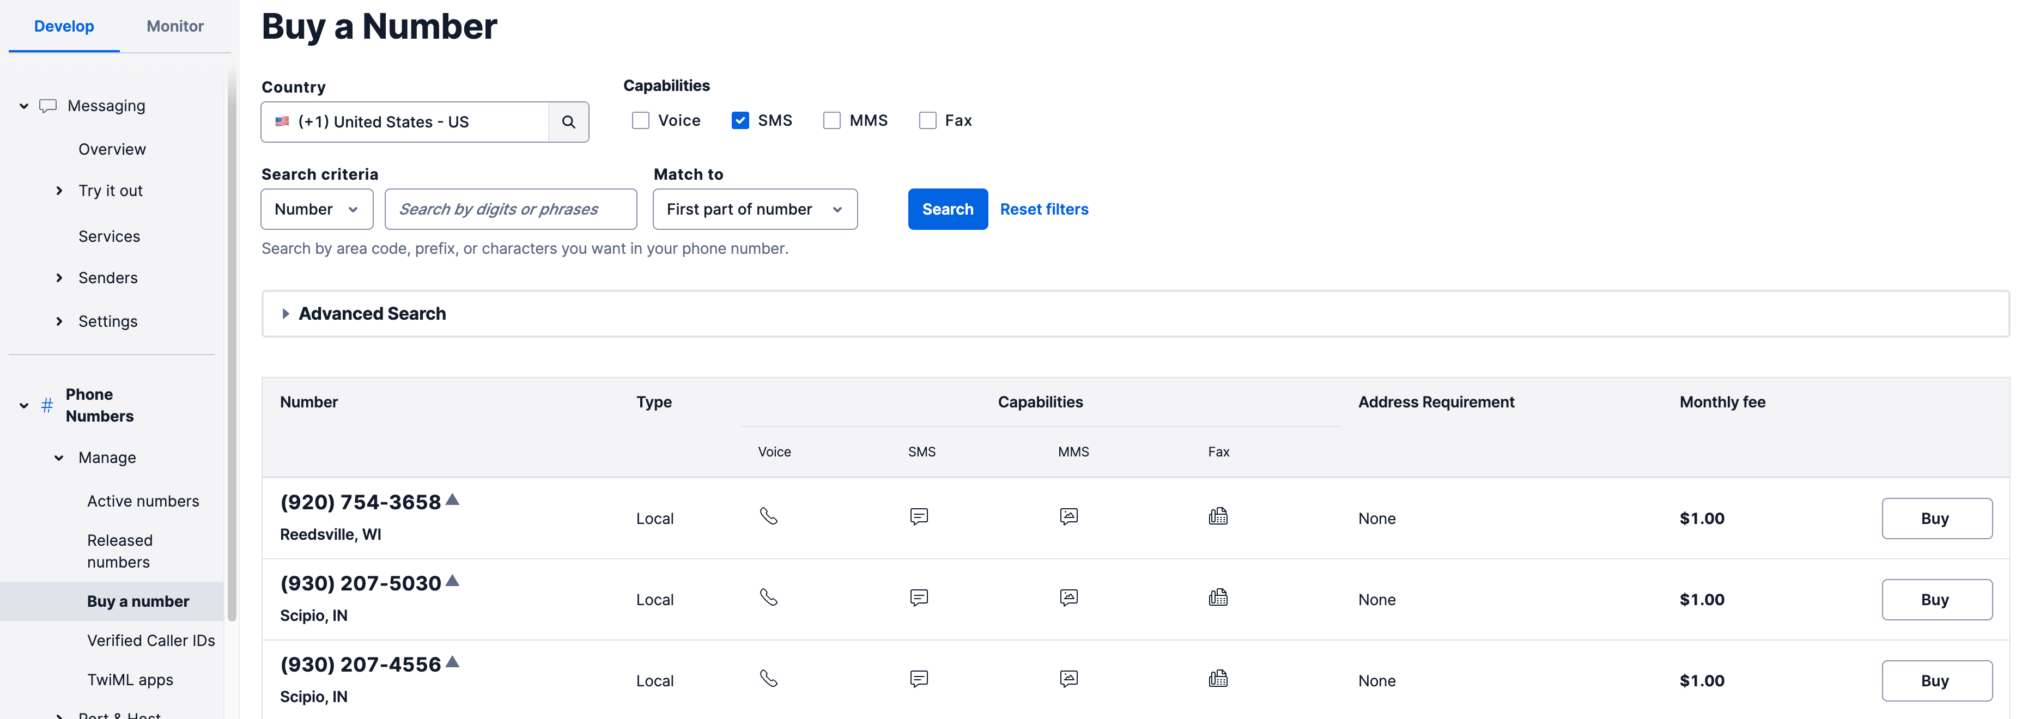Click fax icon for (920) 754-3658
Viewport: 2028px width, 719px height.
click(1218, 516)
